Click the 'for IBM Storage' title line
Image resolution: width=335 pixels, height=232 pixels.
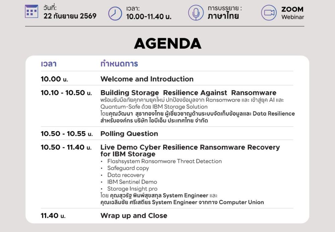pos(128,154)
